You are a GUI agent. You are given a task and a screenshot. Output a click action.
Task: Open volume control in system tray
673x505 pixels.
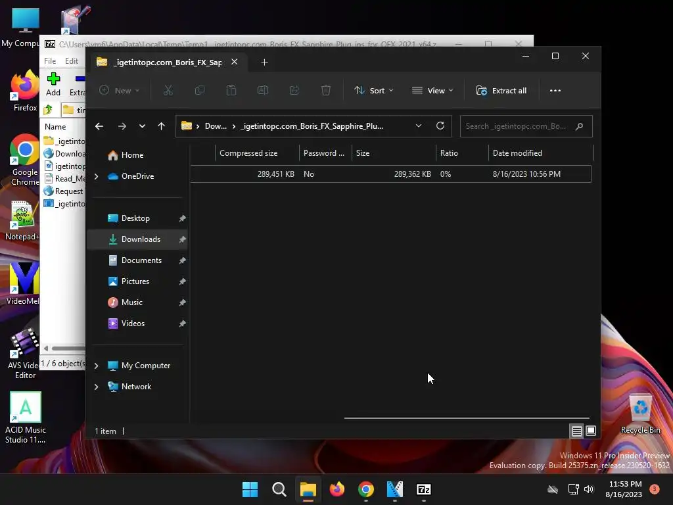(x=589, y=489)
